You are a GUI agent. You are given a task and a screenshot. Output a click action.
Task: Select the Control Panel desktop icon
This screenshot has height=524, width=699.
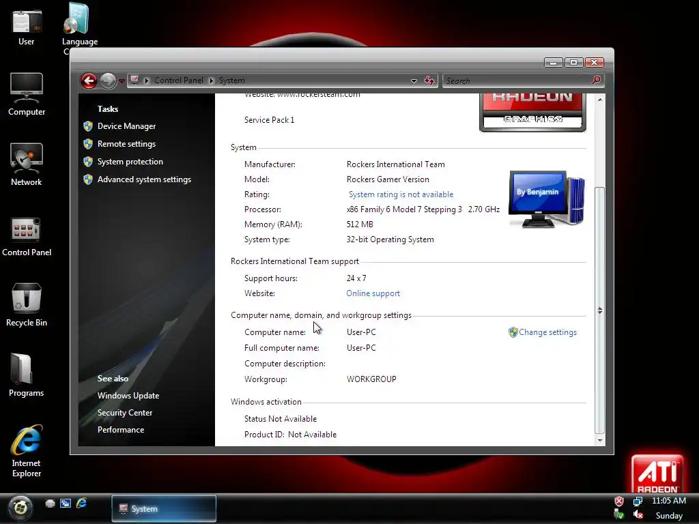tap(27, 236)
